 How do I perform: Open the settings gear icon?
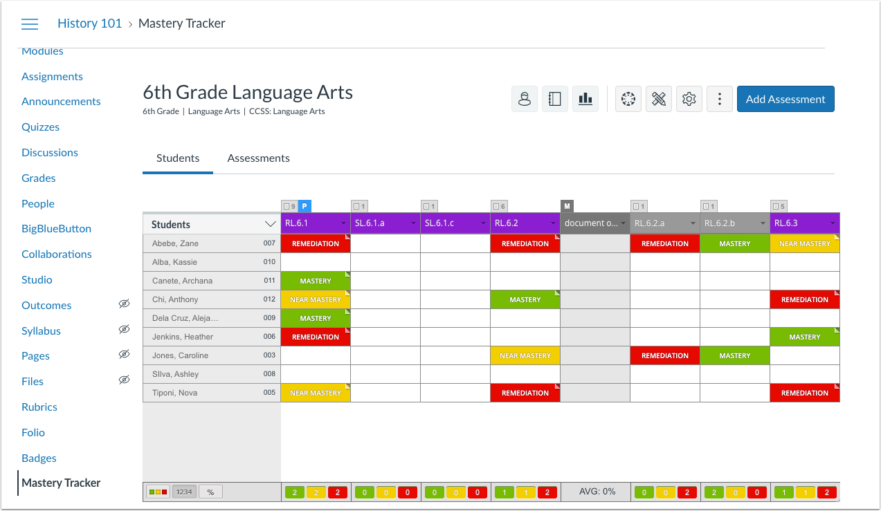[689, 98]
